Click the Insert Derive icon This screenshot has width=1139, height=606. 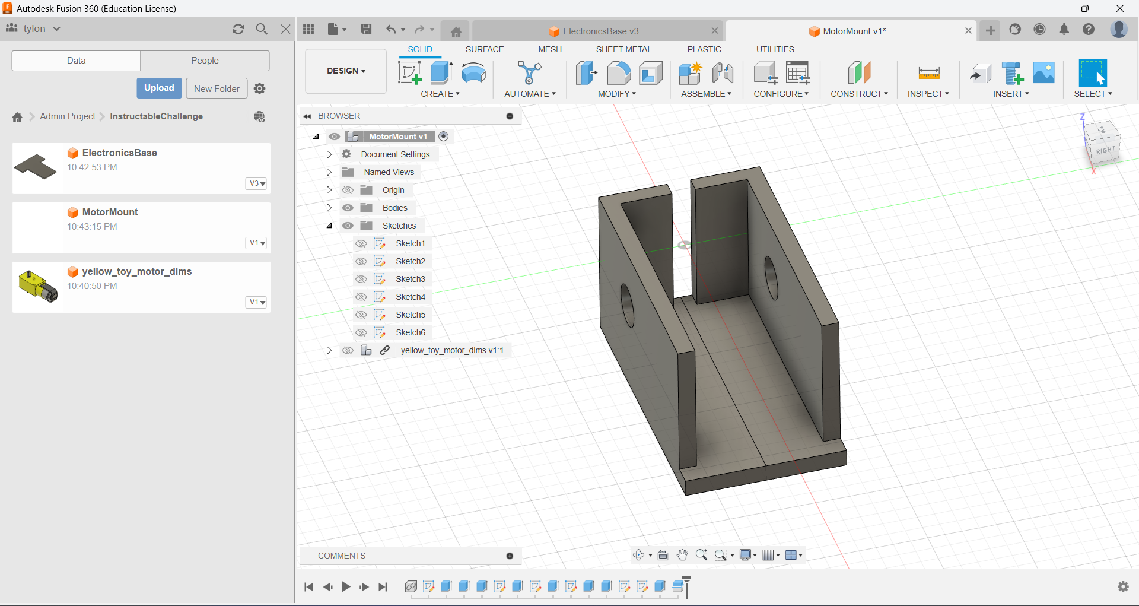(x=981, y=73)
